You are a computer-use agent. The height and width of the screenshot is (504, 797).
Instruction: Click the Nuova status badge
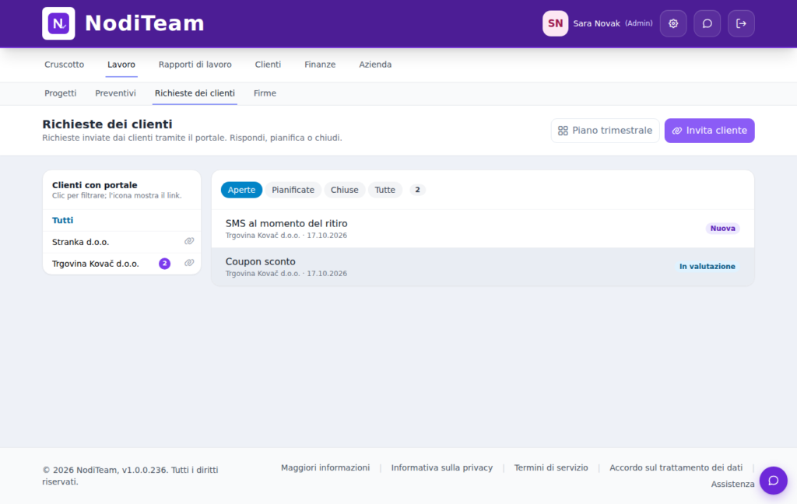[x=722, y=229]
